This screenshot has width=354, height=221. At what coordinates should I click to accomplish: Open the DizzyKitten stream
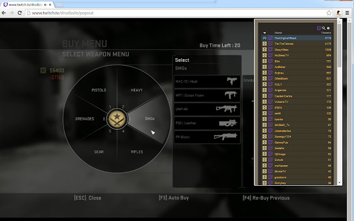pos(282,50)
